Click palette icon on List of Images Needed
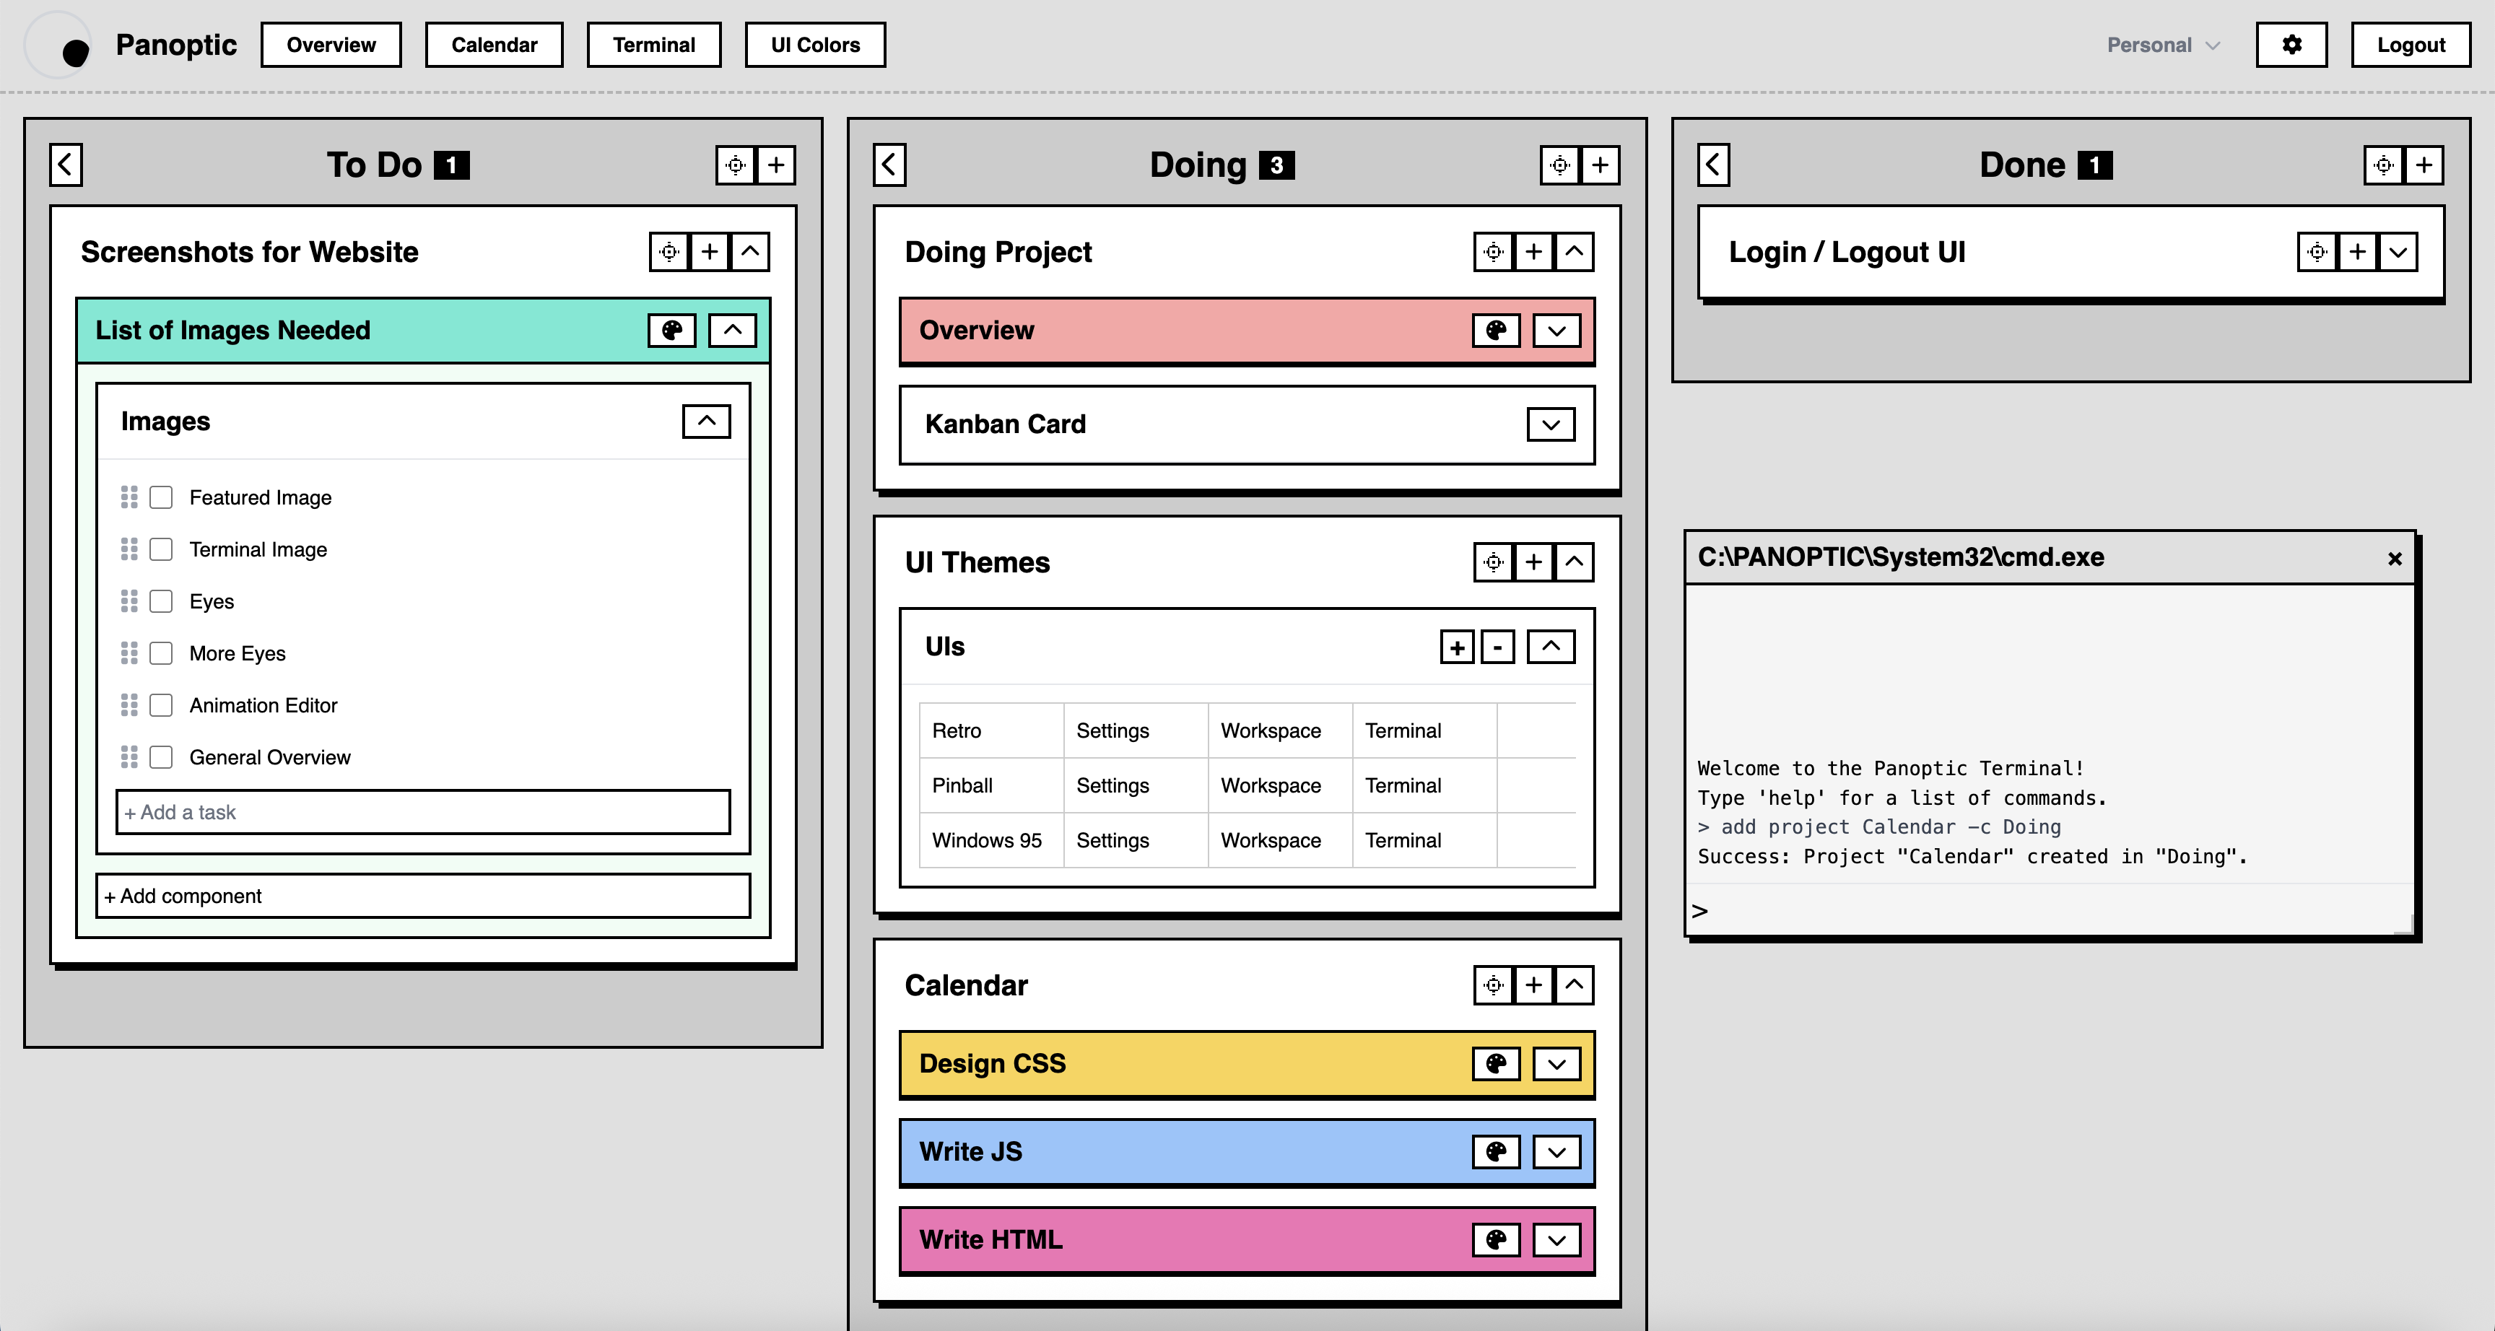 point(671,331)
